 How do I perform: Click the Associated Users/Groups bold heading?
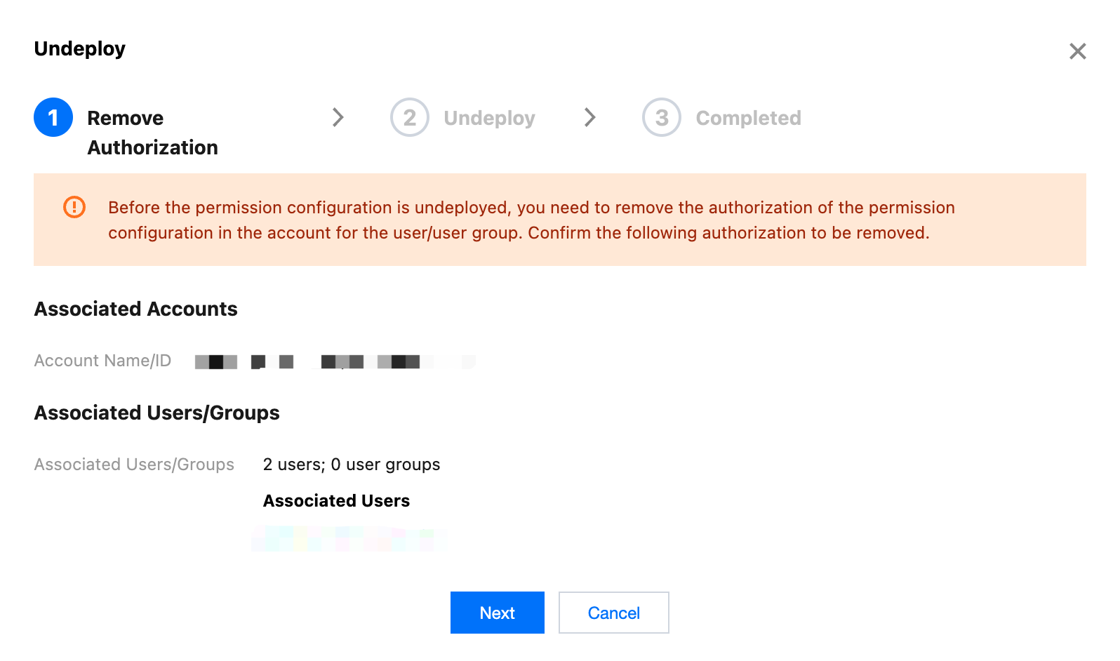(x=157, y=413)
